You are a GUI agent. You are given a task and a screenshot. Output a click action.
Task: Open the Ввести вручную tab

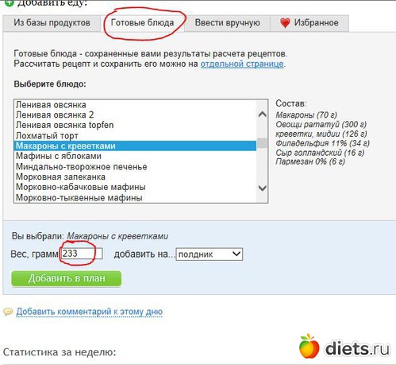point(227,23)
